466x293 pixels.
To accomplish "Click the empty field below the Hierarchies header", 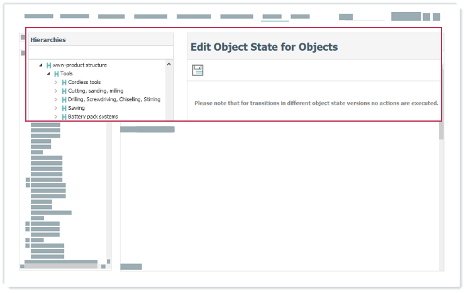I will pos(99,52).
